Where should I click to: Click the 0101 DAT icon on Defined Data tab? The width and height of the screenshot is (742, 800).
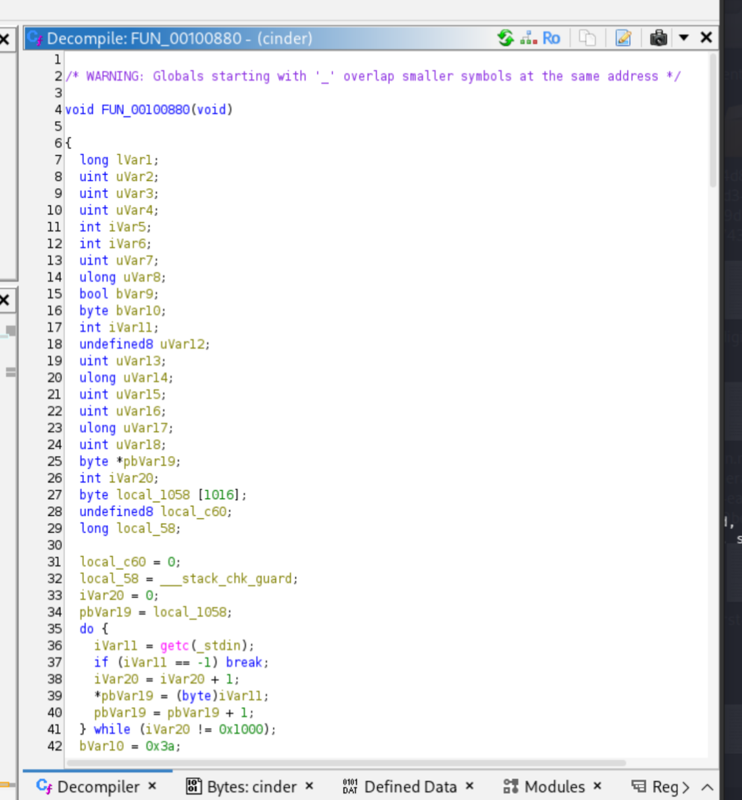pos(350,786)
